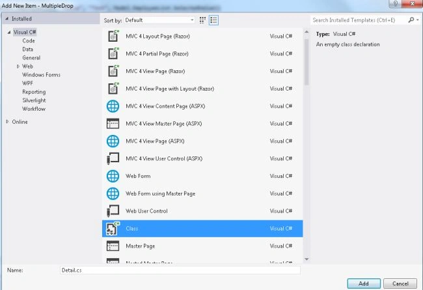Select MVC 4 Layout Page (Razor) label

click(x=158, y=36)
